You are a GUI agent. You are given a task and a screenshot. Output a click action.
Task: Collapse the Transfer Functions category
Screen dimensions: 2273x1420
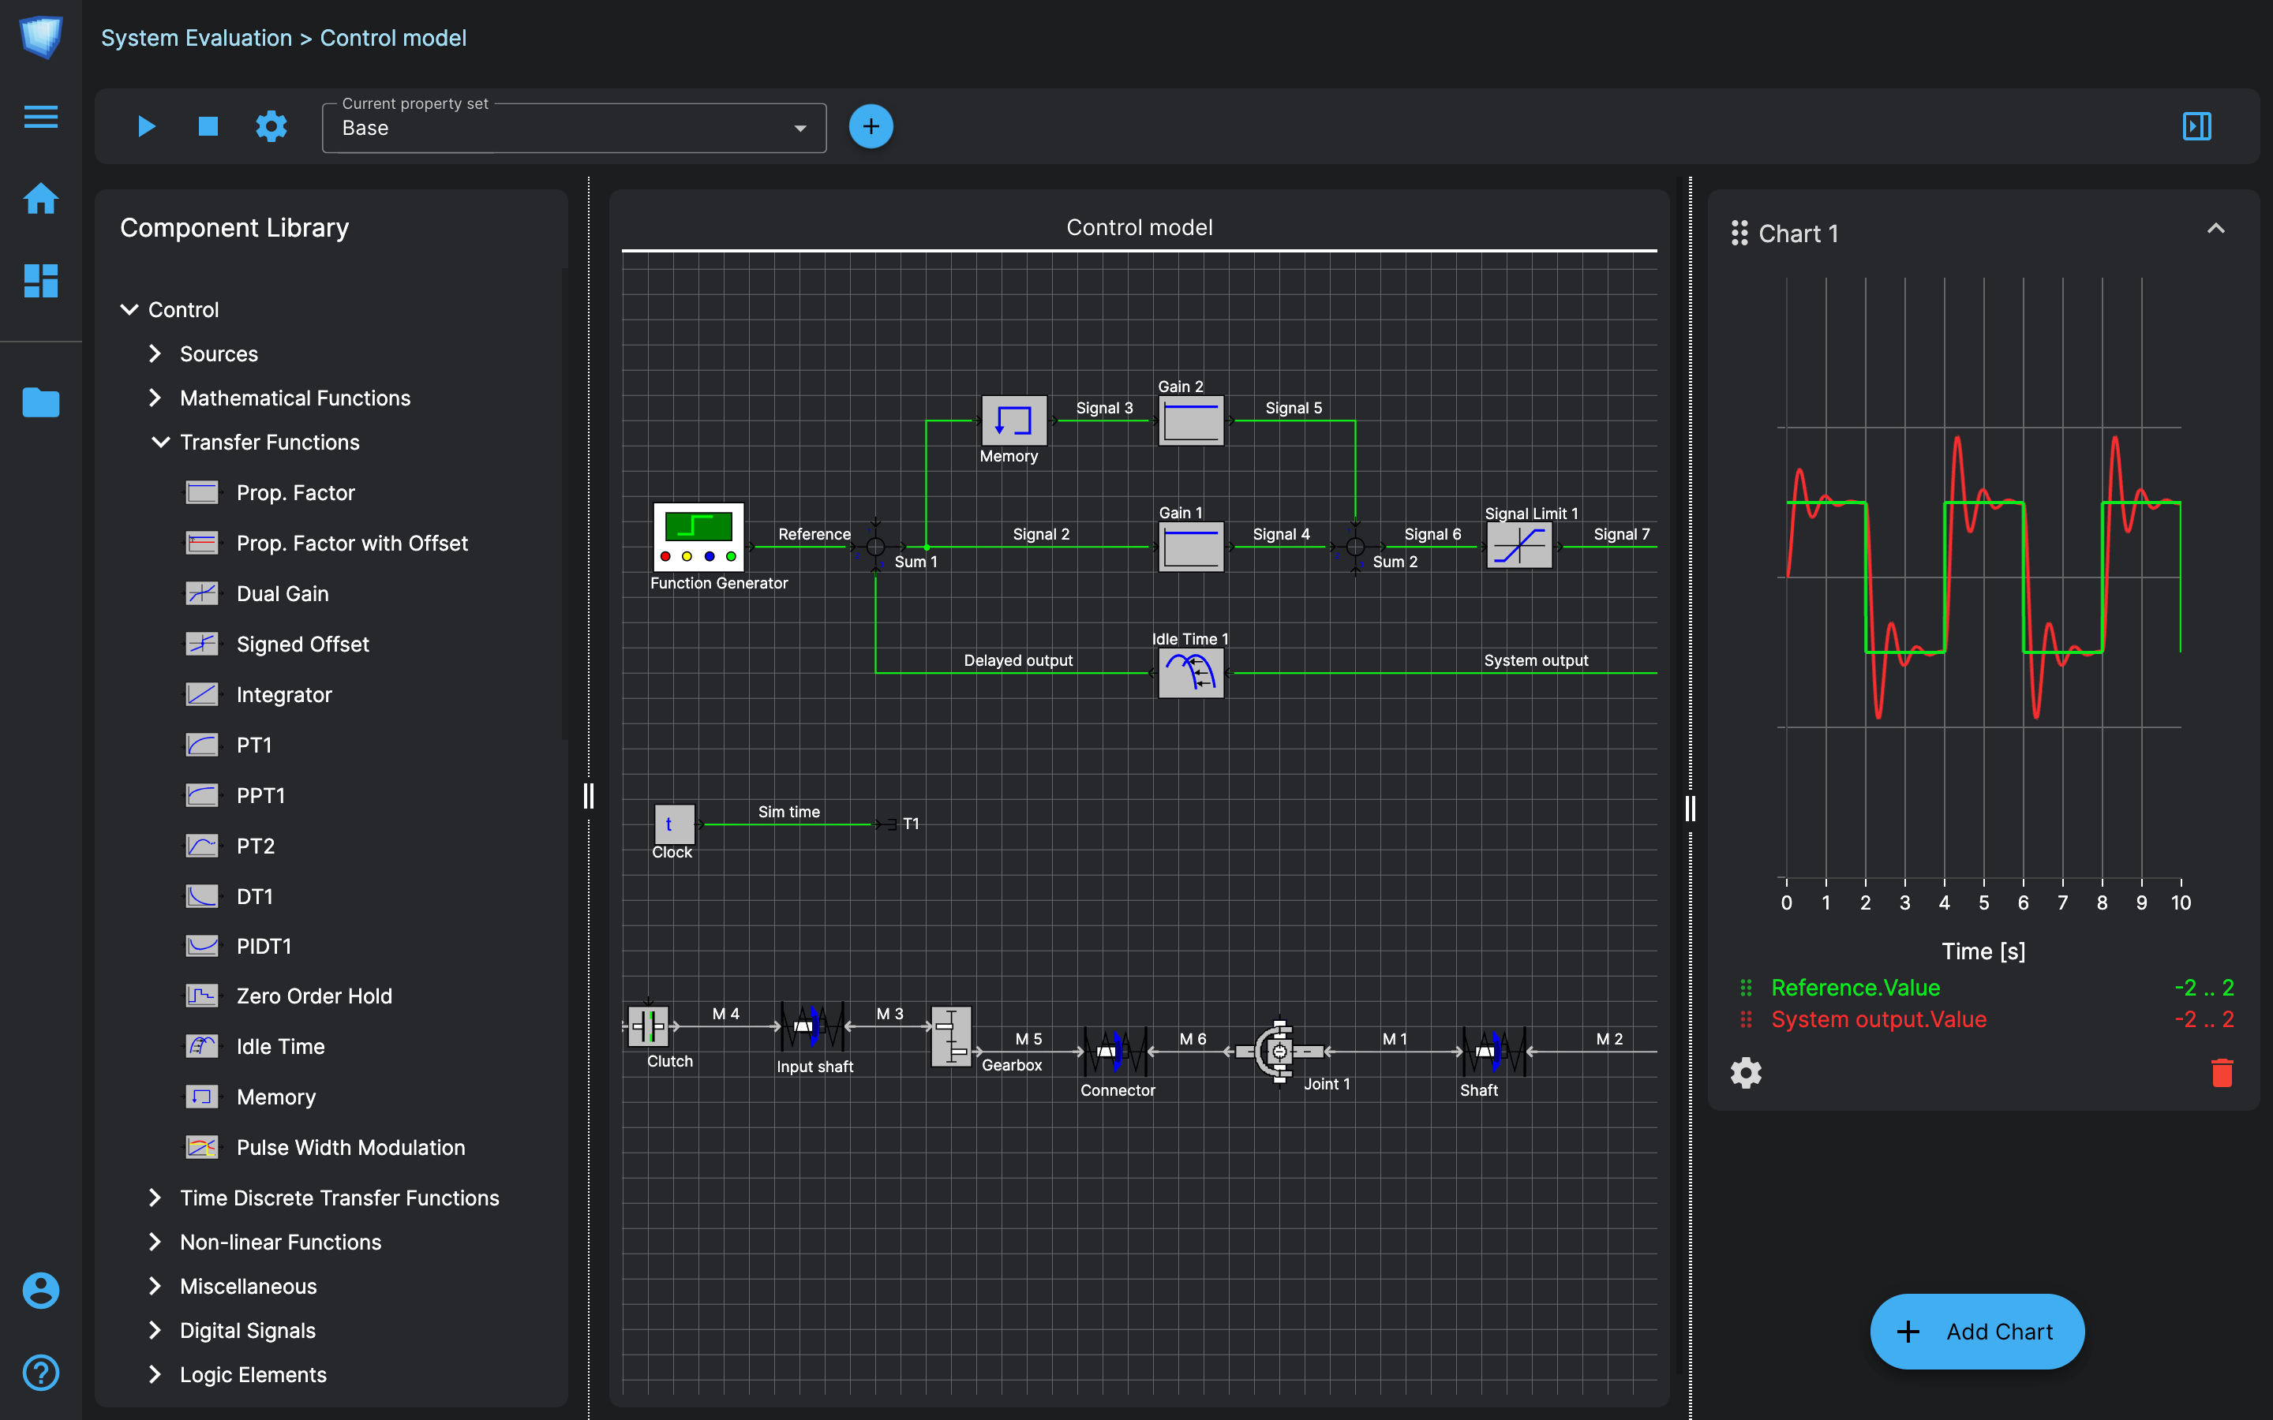(161, 443)
